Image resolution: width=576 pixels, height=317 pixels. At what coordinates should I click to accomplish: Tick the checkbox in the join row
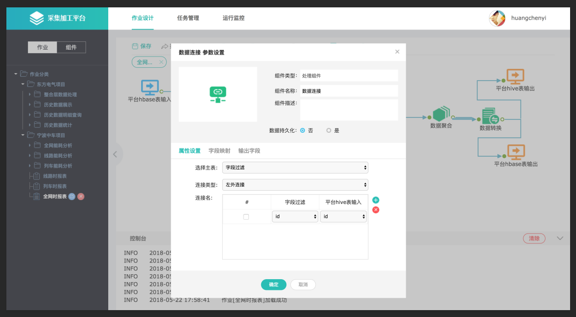click(x=246, y=217)
